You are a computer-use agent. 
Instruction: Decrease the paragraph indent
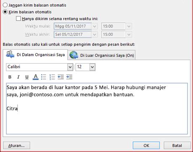(x=61, y=77)
